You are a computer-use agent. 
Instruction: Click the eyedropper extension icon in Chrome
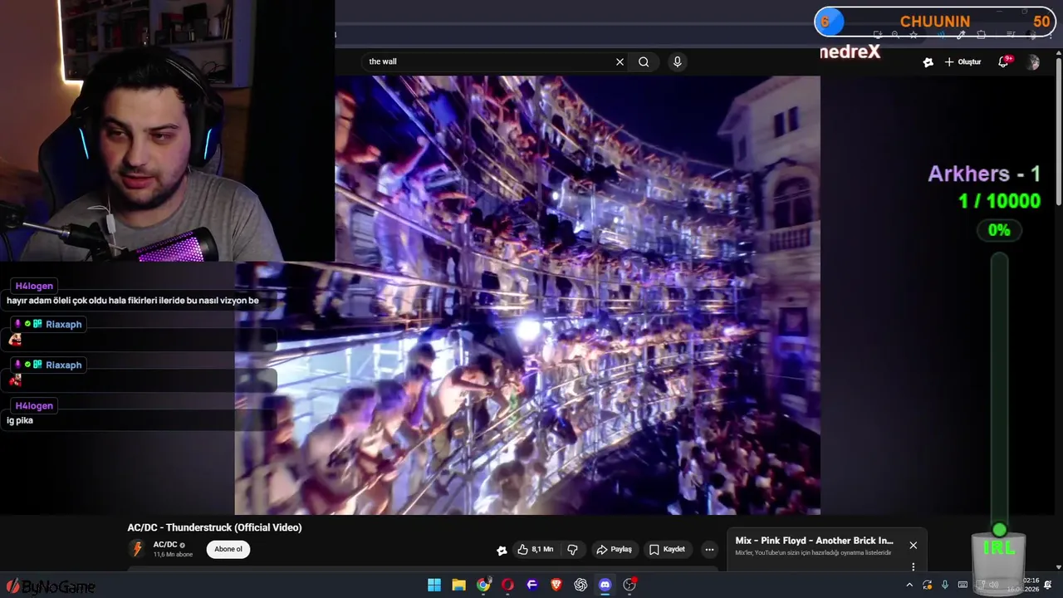tap(961, 35)
